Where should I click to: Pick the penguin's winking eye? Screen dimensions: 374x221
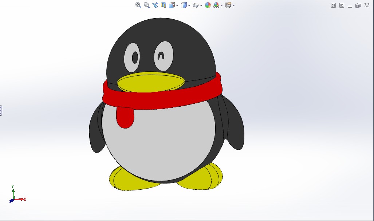click(x=164, y=56)
